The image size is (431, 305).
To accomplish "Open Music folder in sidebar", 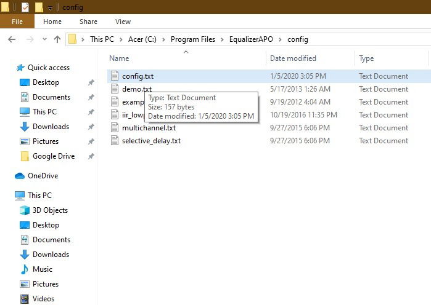I will point(43,269).
